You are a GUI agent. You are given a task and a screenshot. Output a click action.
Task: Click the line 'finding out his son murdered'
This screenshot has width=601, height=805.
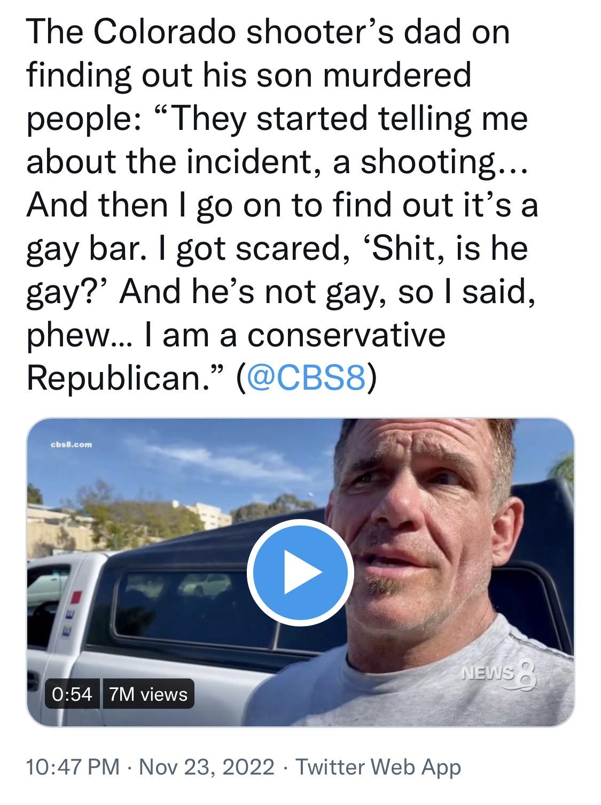(248, 76)
